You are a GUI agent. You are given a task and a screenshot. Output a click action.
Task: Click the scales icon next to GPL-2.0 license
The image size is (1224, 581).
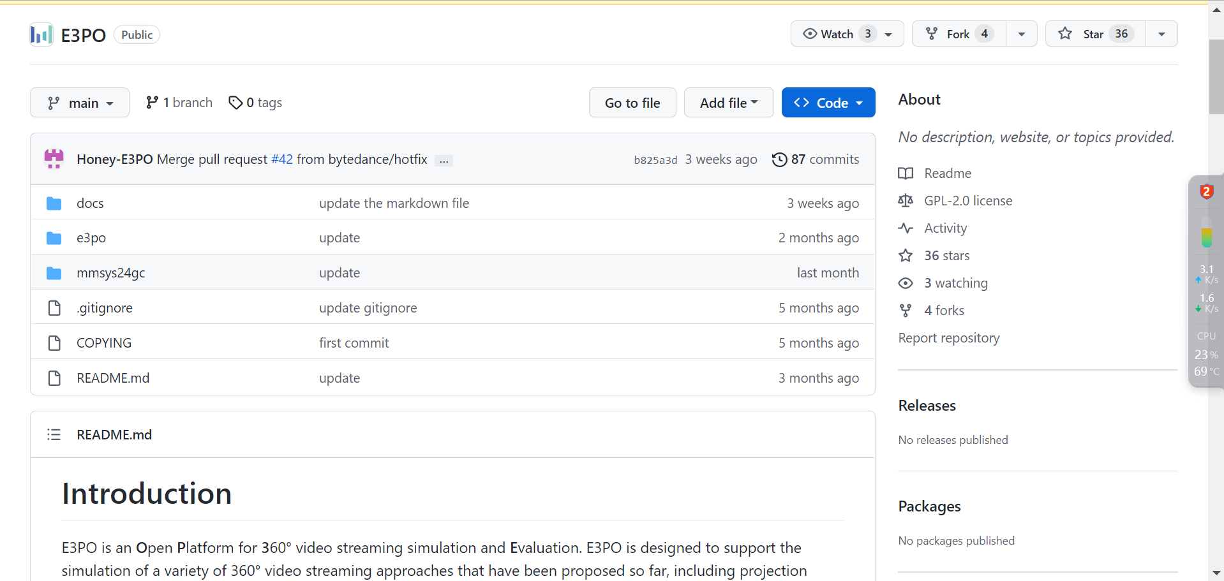coord(906,201)
